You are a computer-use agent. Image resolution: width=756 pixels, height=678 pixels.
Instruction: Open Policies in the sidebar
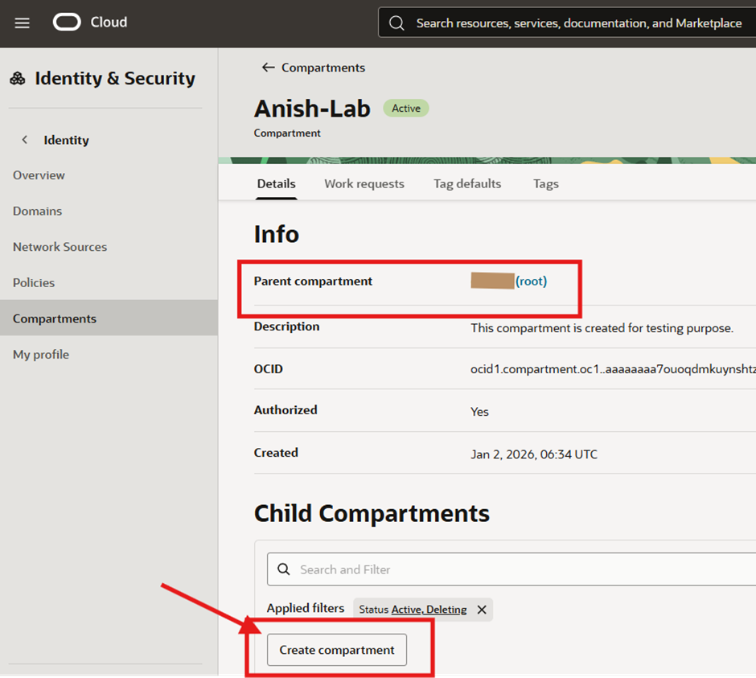[x=34, y=283]
